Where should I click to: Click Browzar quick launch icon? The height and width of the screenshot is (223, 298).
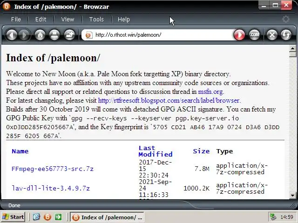pyautogui.click(x=47, y=217)
